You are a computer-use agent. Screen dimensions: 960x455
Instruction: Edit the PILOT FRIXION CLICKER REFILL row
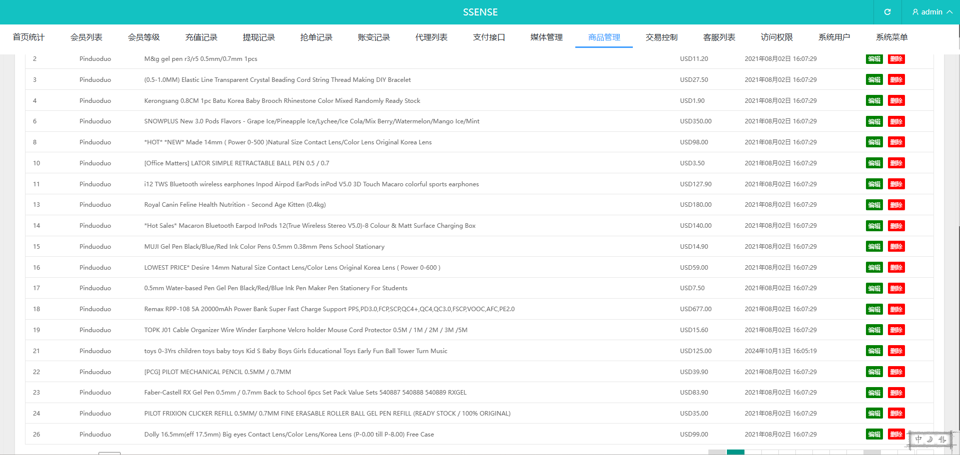tap(874, 414)
